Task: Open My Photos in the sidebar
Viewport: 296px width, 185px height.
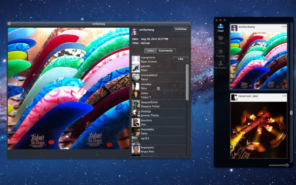Action: 221,65
